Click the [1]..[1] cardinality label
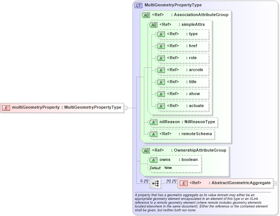This screenshot has height=216, width=280. tap(171, 181)
